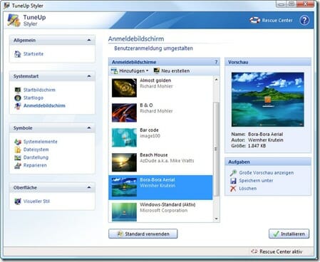Click Speichern unter link
The width and height of the screenshot is (320, 262).
[x=256, y=181]
